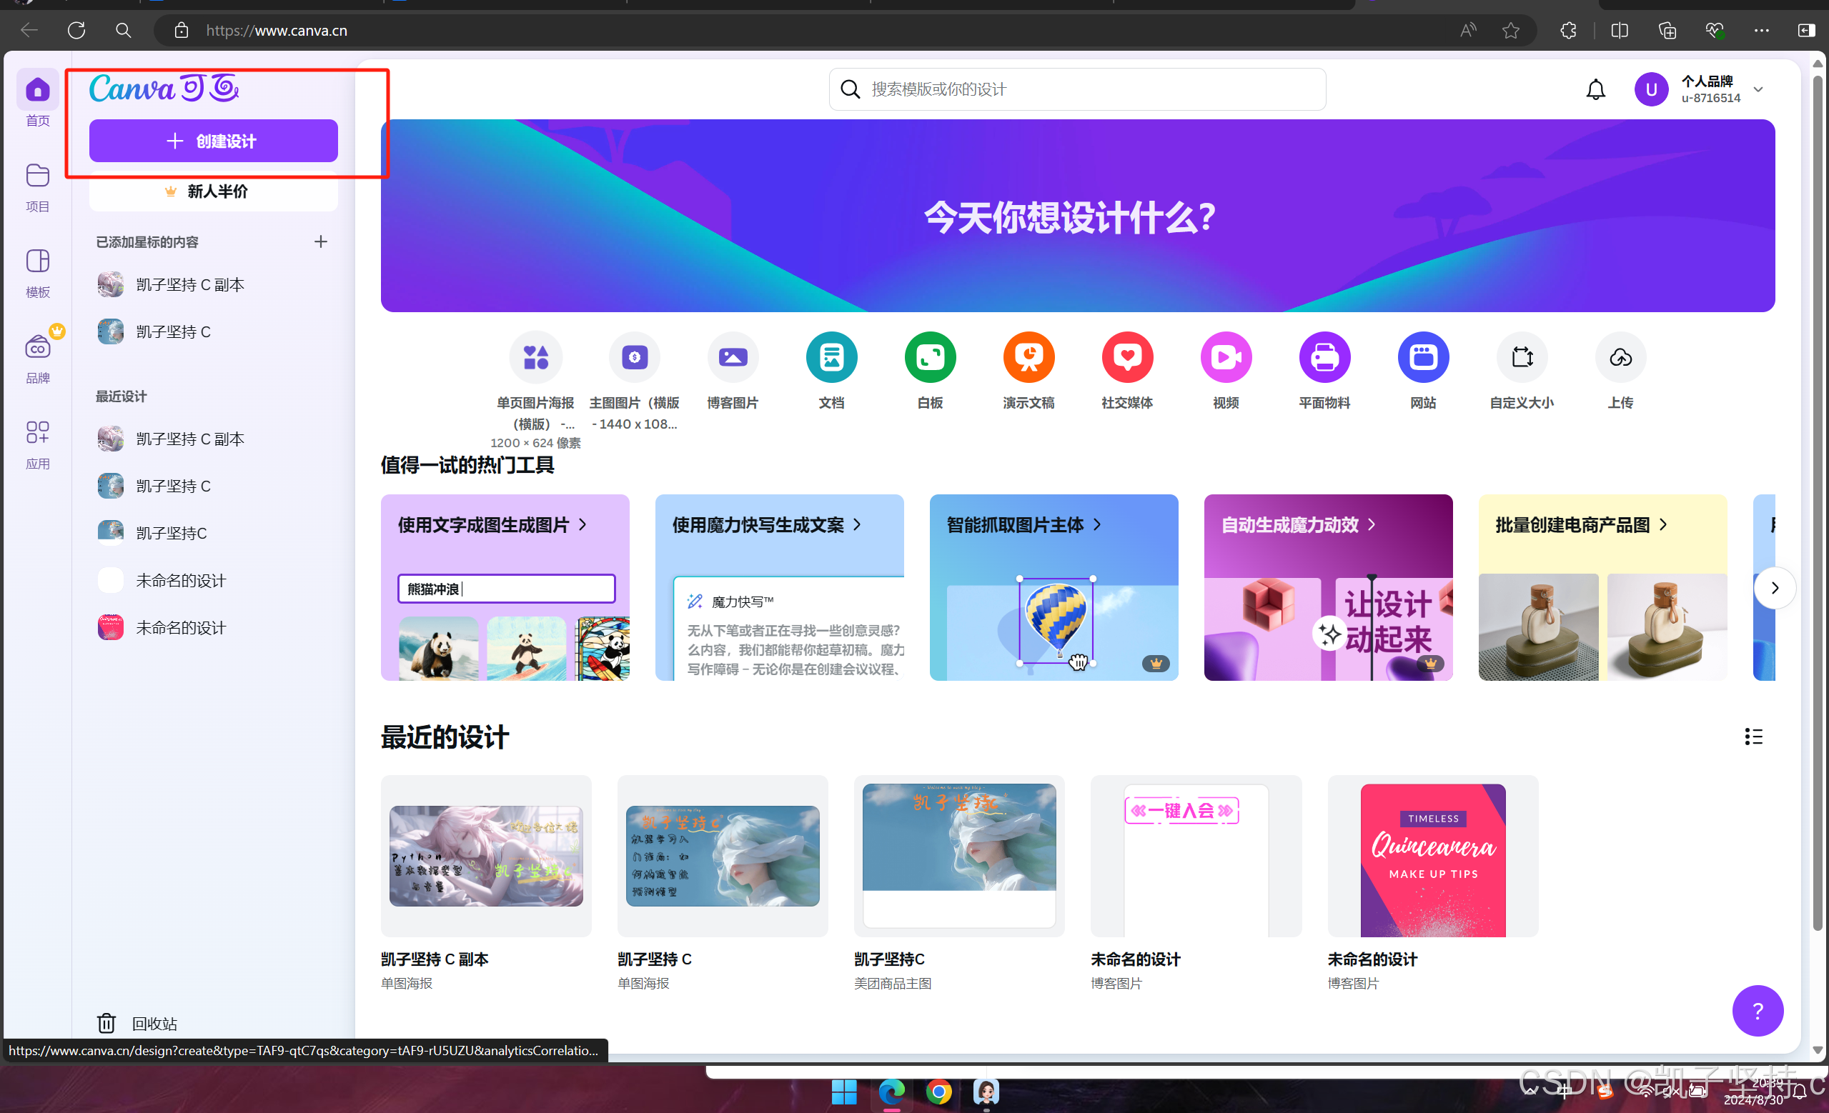Click the 新人半价 promotion button

click(213, 191)
